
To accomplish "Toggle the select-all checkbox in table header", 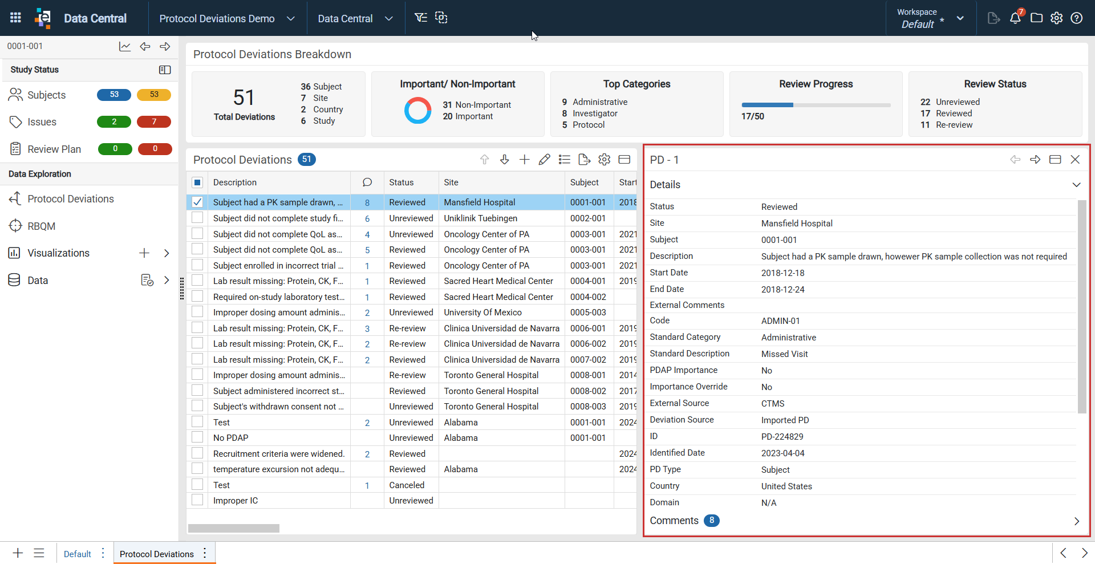I will point(197,182).
